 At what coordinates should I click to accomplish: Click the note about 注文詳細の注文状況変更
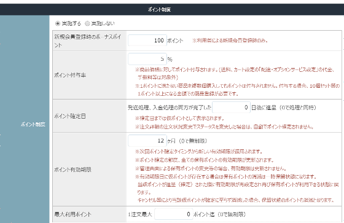(x=224, y=127)
